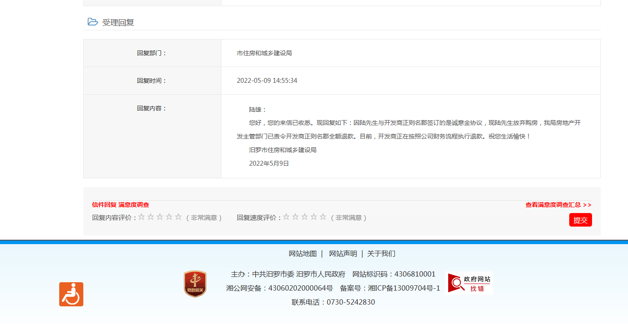Set reply content rating to two stars
The width and height of the screenshot is (628, 330).
coord(151,217)
